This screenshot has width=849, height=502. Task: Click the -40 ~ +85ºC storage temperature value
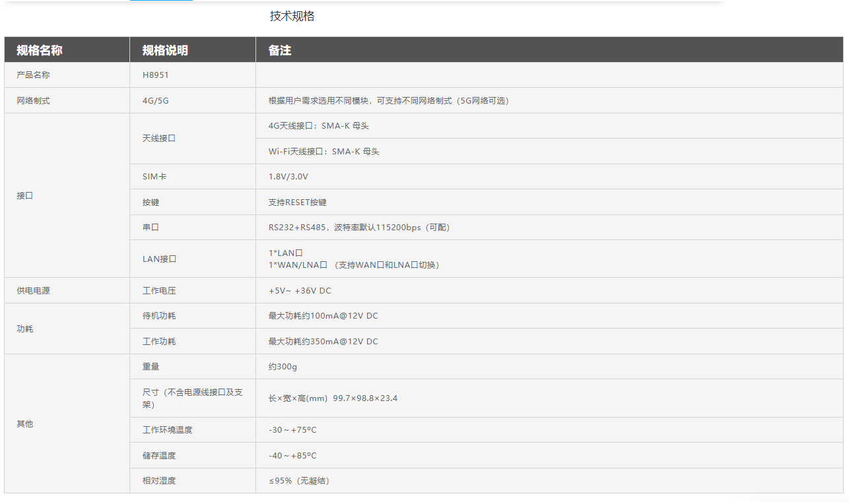pos(292,456)
